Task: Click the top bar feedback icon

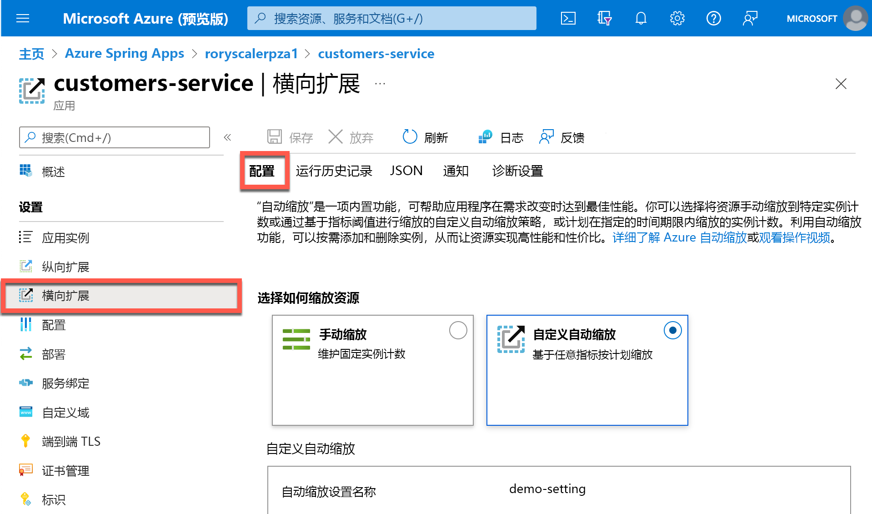Action: pyautogui.click(x=750, y=18)
